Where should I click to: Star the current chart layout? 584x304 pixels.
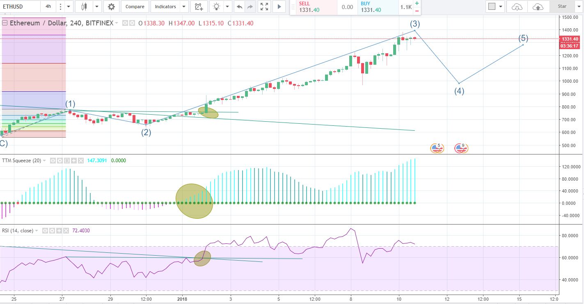click(x=562, y=7)
